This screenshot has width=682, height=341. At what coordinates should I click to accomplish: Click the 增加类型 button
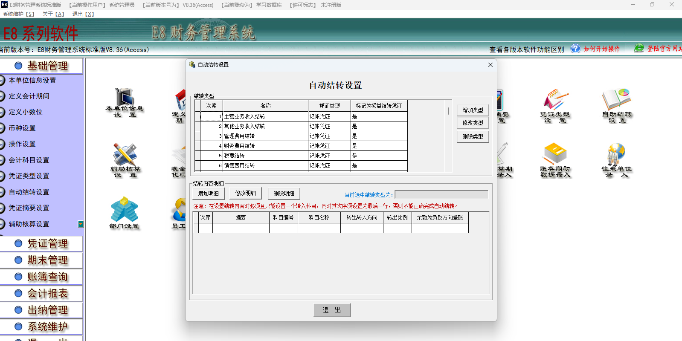click(x=473, y=110)
